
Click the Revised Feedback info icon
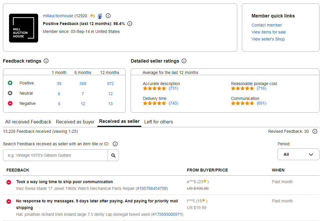(x=315, y=131)
